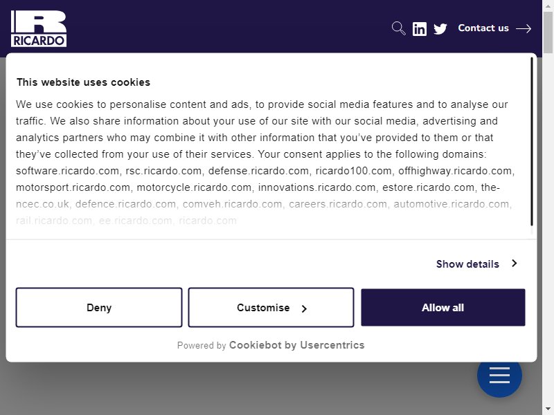Click the cookie text scrollbar thumb

(532, 142)
